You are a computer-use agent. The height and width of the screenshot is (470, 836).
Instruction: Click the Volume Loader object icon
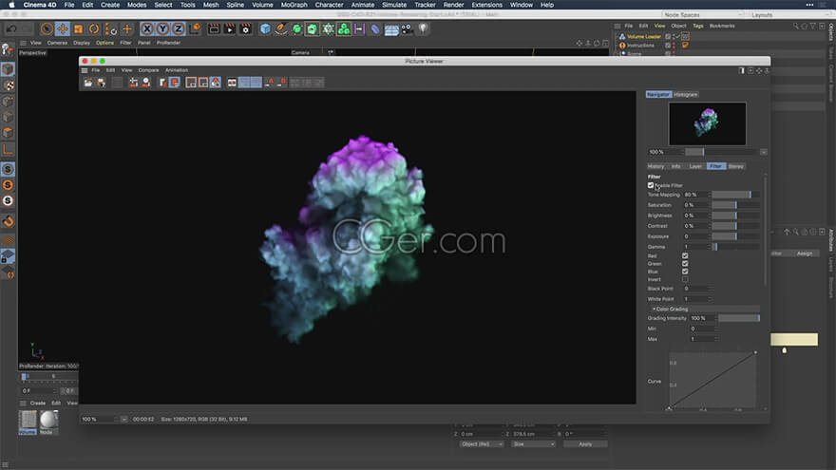(x=621, y=37)
